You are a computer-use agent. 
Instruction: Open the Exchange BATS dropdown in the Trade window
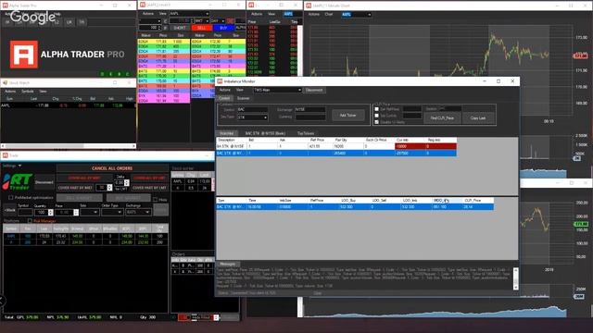138,212
